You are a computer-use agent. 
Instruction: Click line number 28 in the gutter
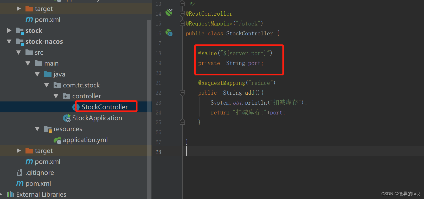pyautogui.click(x=158, y=152)
